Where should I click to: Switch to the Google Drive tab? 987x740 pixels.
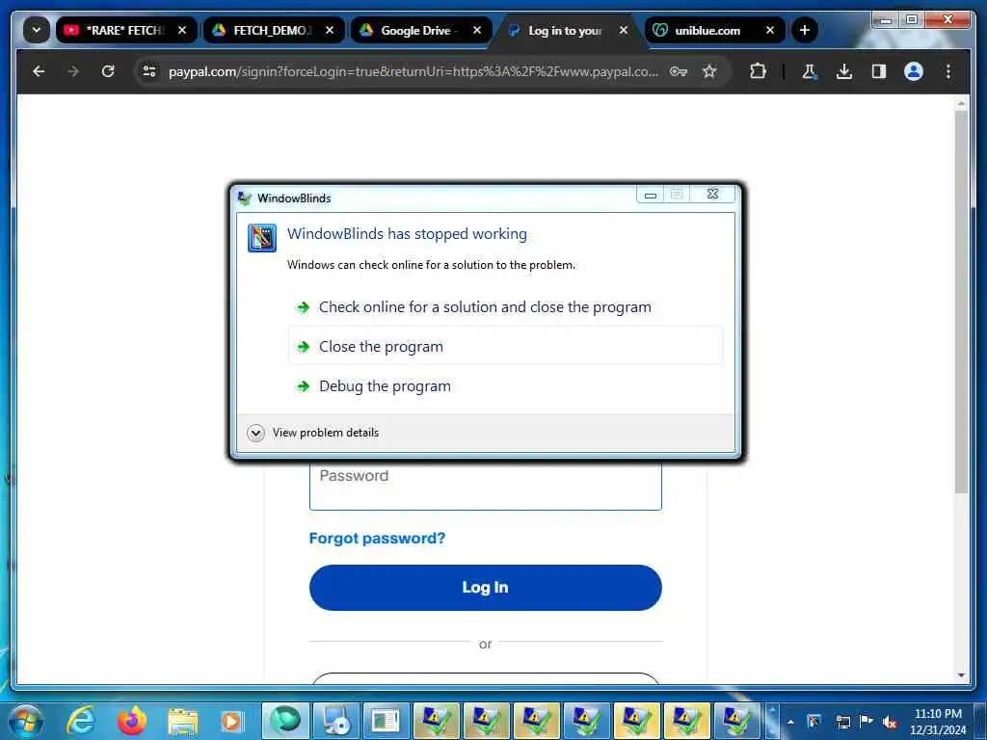[x=420, y=30]
